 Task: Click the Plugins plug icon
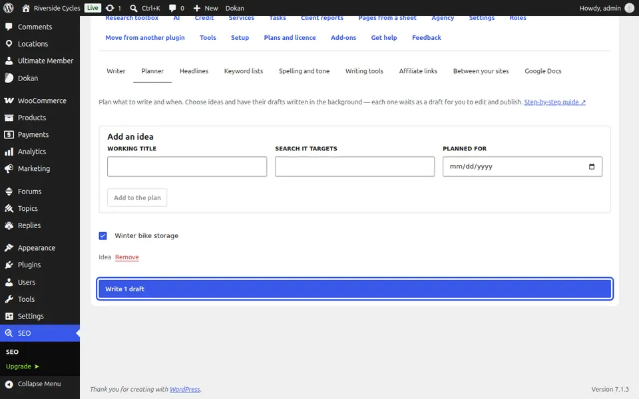(9, 265)
